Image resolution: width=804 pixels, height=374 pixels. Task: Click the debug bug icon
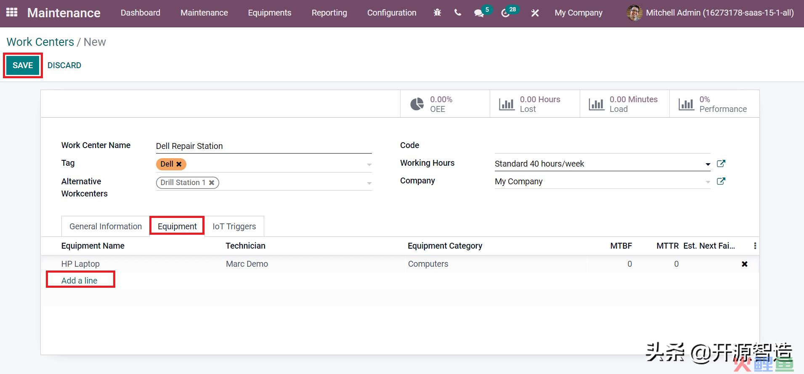pos(438,13)
